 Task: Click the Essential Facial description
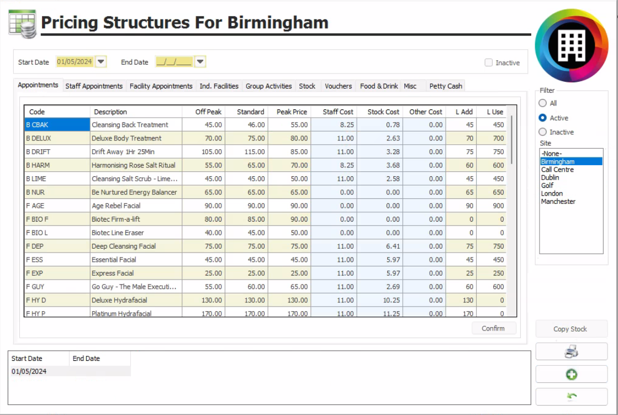(136, 260)
